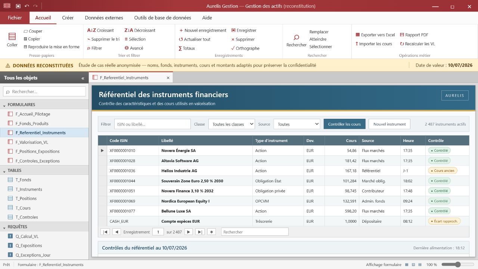Click the undo arrow in the title bar
The image size is (478, 269).
click(27, 6)
